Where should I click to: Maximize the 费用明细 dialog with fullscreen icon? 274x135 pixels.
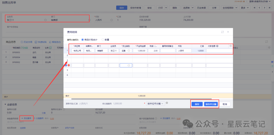tap(222, 32)
